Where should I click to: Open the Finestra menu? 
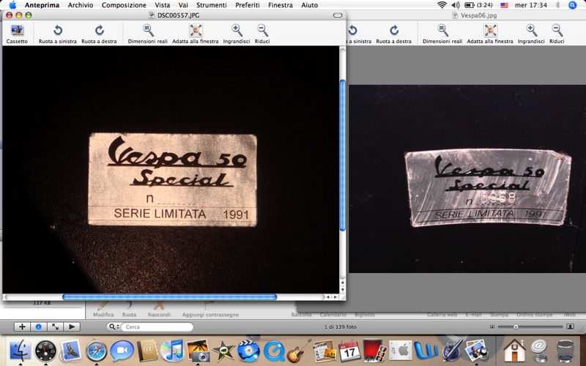pos(281,5)
